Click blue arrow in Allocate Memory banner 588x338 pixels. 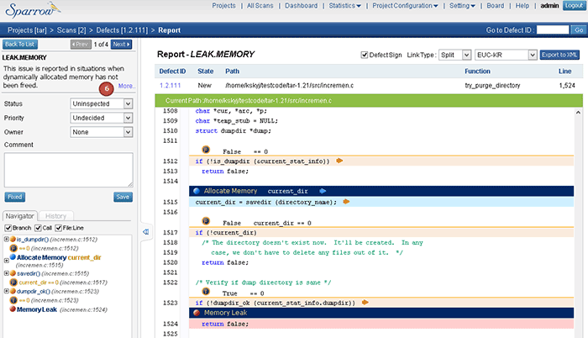click(x=323, y=191)
